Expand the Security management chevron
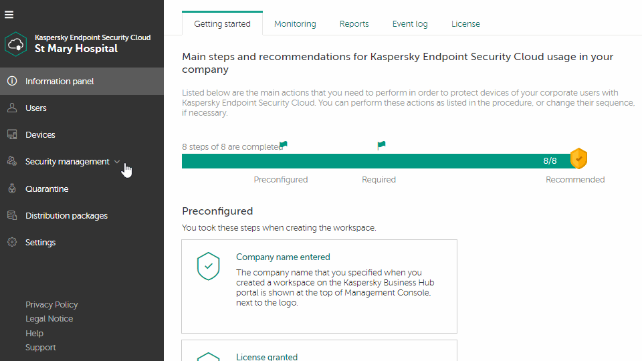642x361 pixels. (117, 162)
